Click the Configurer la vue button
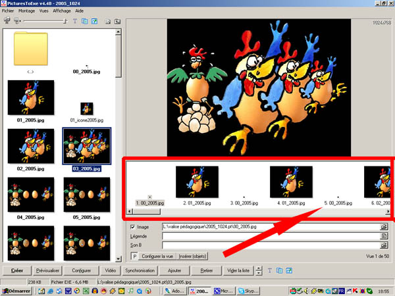 (157, 257)
